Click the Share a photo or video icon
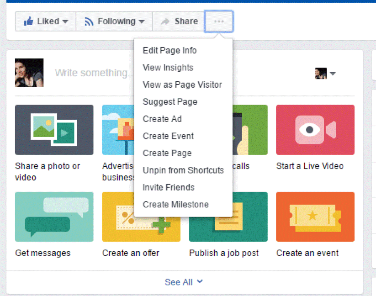Viewport: 376px width, 296px height. (54, 130)
